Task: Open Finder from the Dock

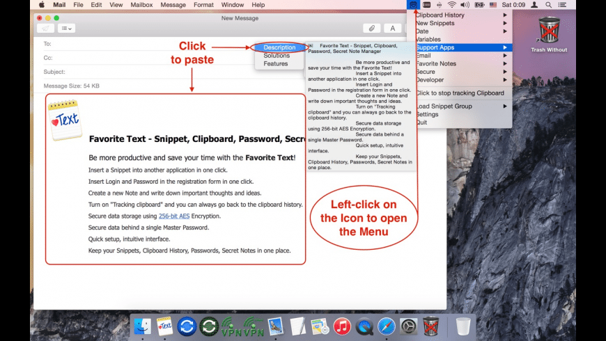Action: click(142, 326)
